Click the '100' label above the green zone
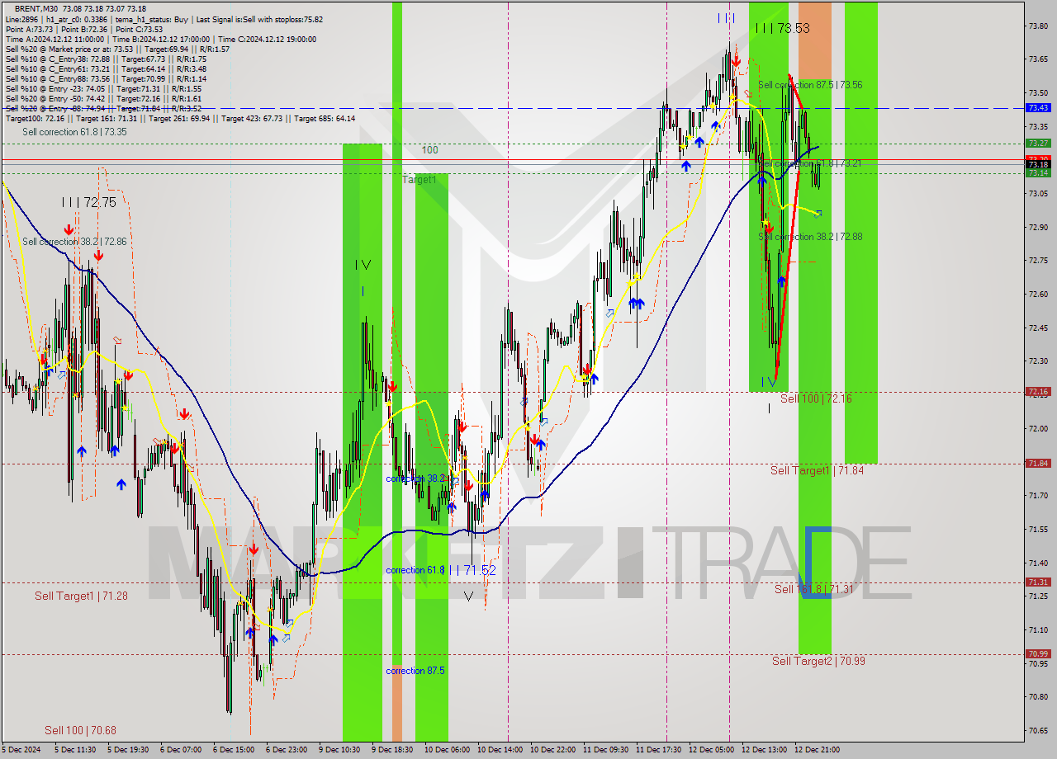The height and width of the screenshot is (759, 1057). [x=429, y=150]
